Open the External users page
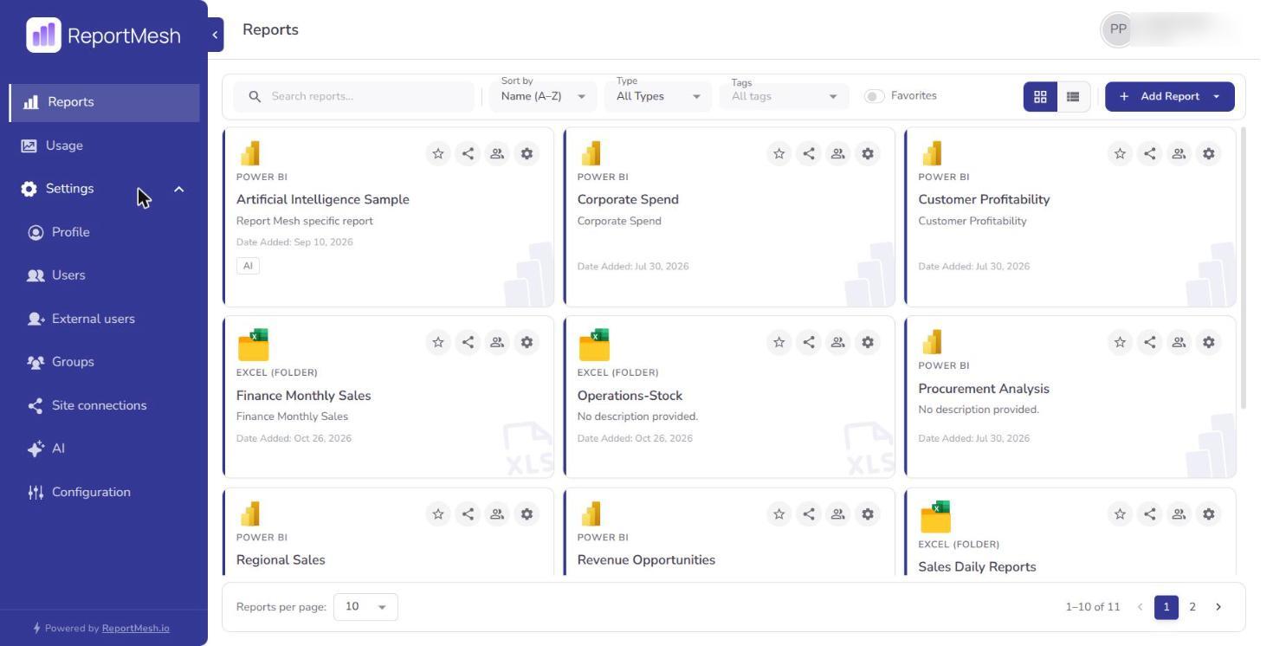 click(104, 319)
